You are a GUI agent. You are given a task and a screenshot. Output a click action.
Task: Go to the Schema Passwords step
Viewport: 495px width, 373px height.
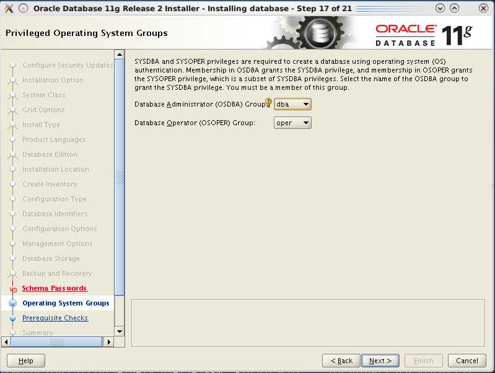tap(55, 288)
